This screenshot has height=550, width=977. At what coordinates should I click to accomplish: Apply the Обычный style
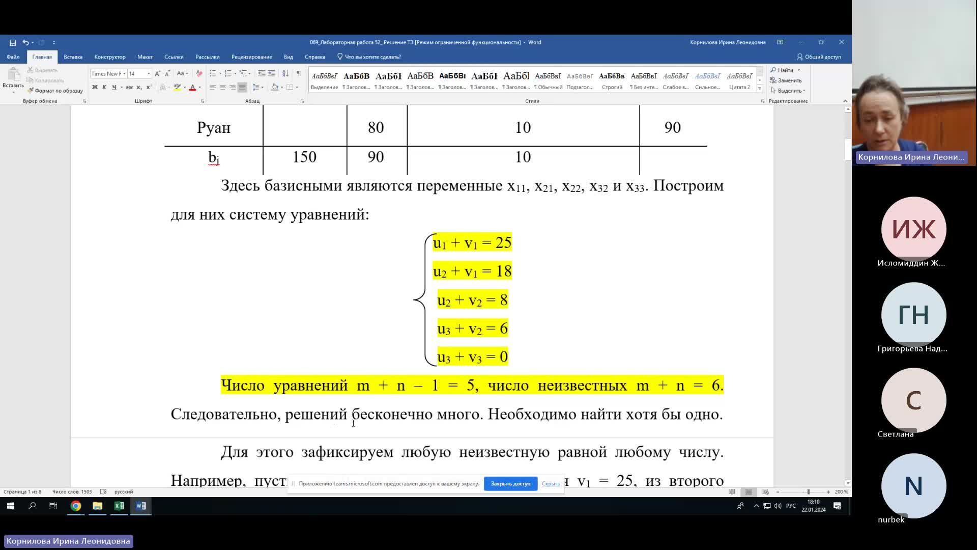tap(548, 80)
